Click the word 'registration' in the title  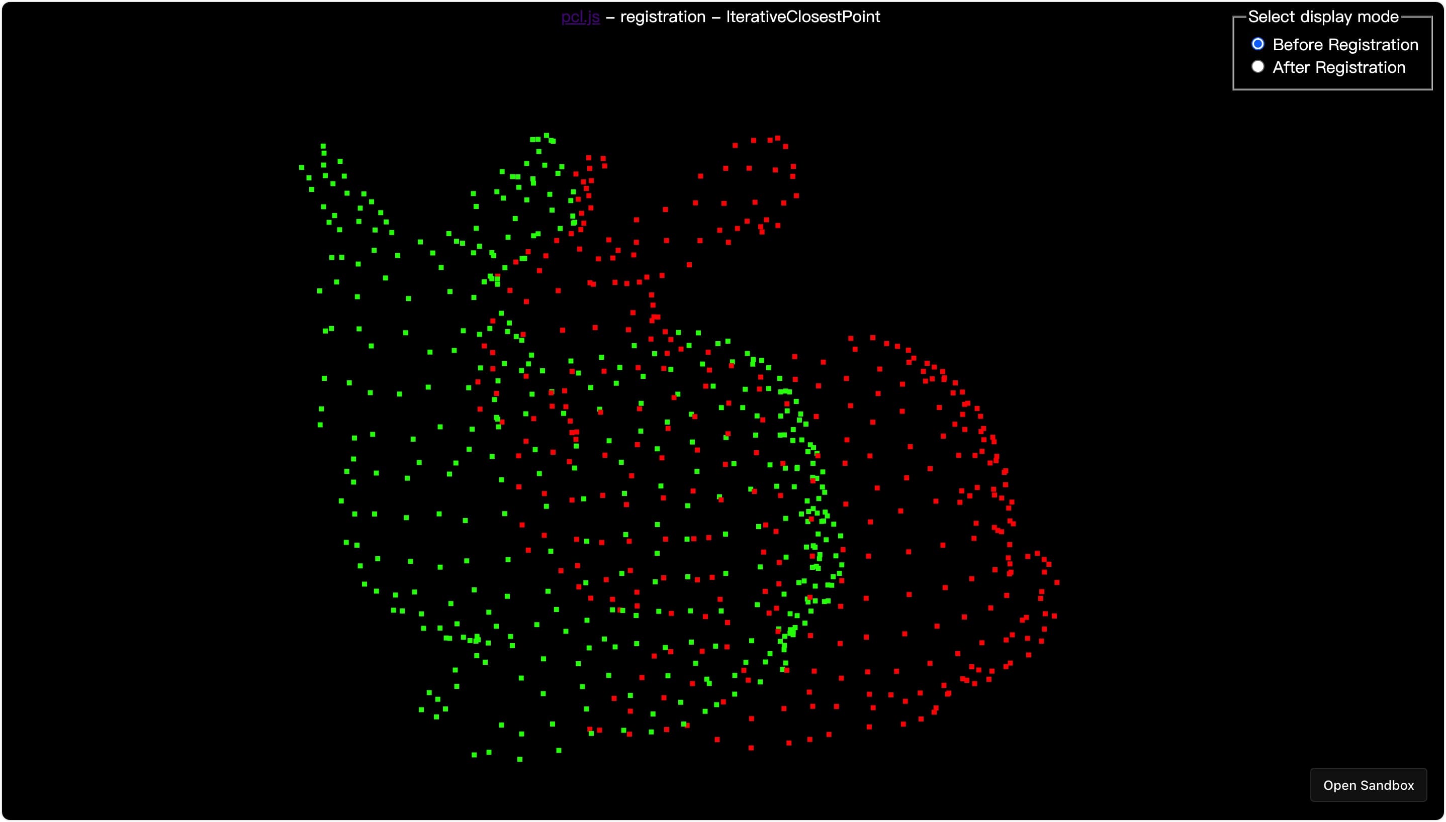coord(662,17)
